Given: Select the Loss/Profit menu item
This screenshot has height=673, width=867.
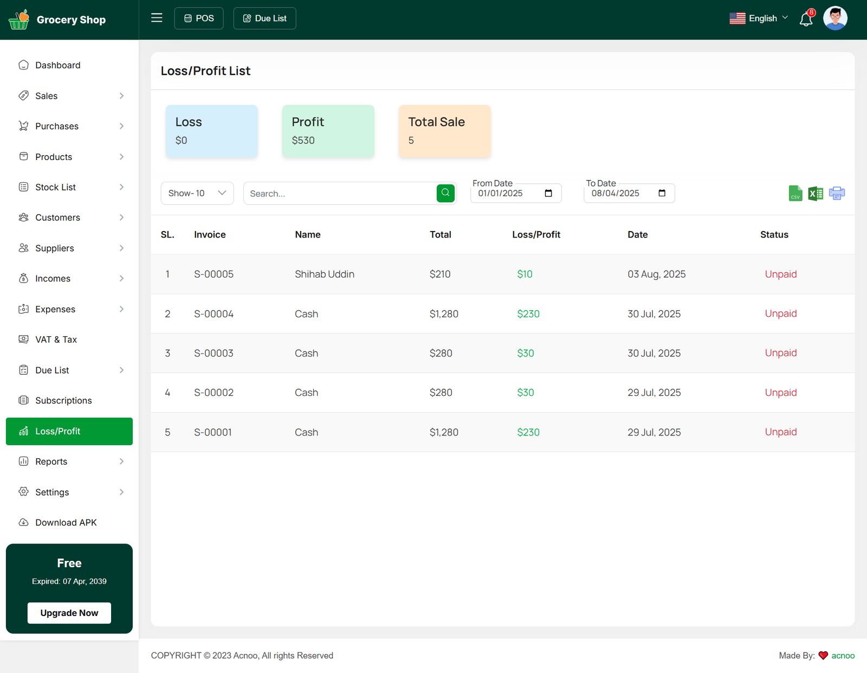Looking at the screenshot, I should tap(69, 431).
